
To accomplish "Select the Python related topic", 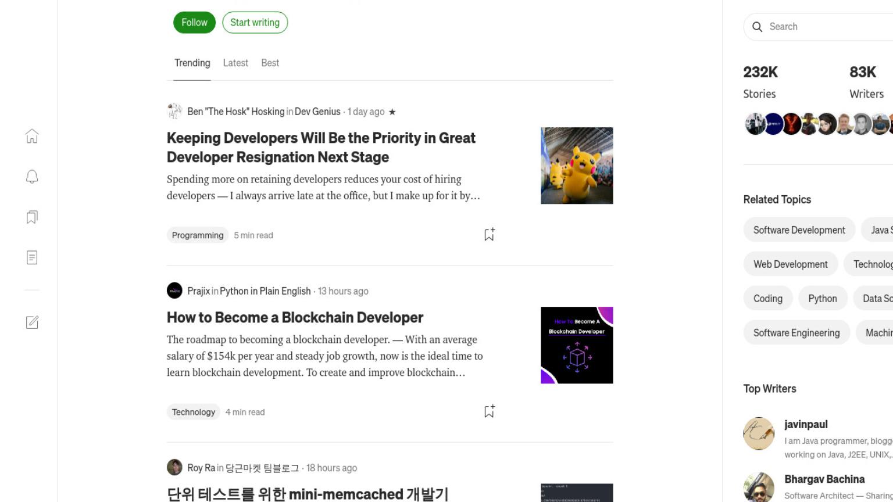I will click(x=823, y=299).
